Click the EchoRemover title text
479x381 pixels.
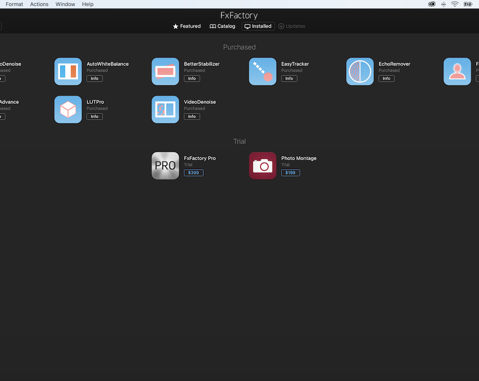click(x=394, y=64)
